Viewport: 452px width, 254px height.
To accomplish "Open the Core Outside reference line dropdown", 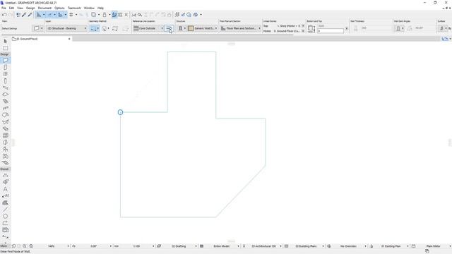I will 148,28.
